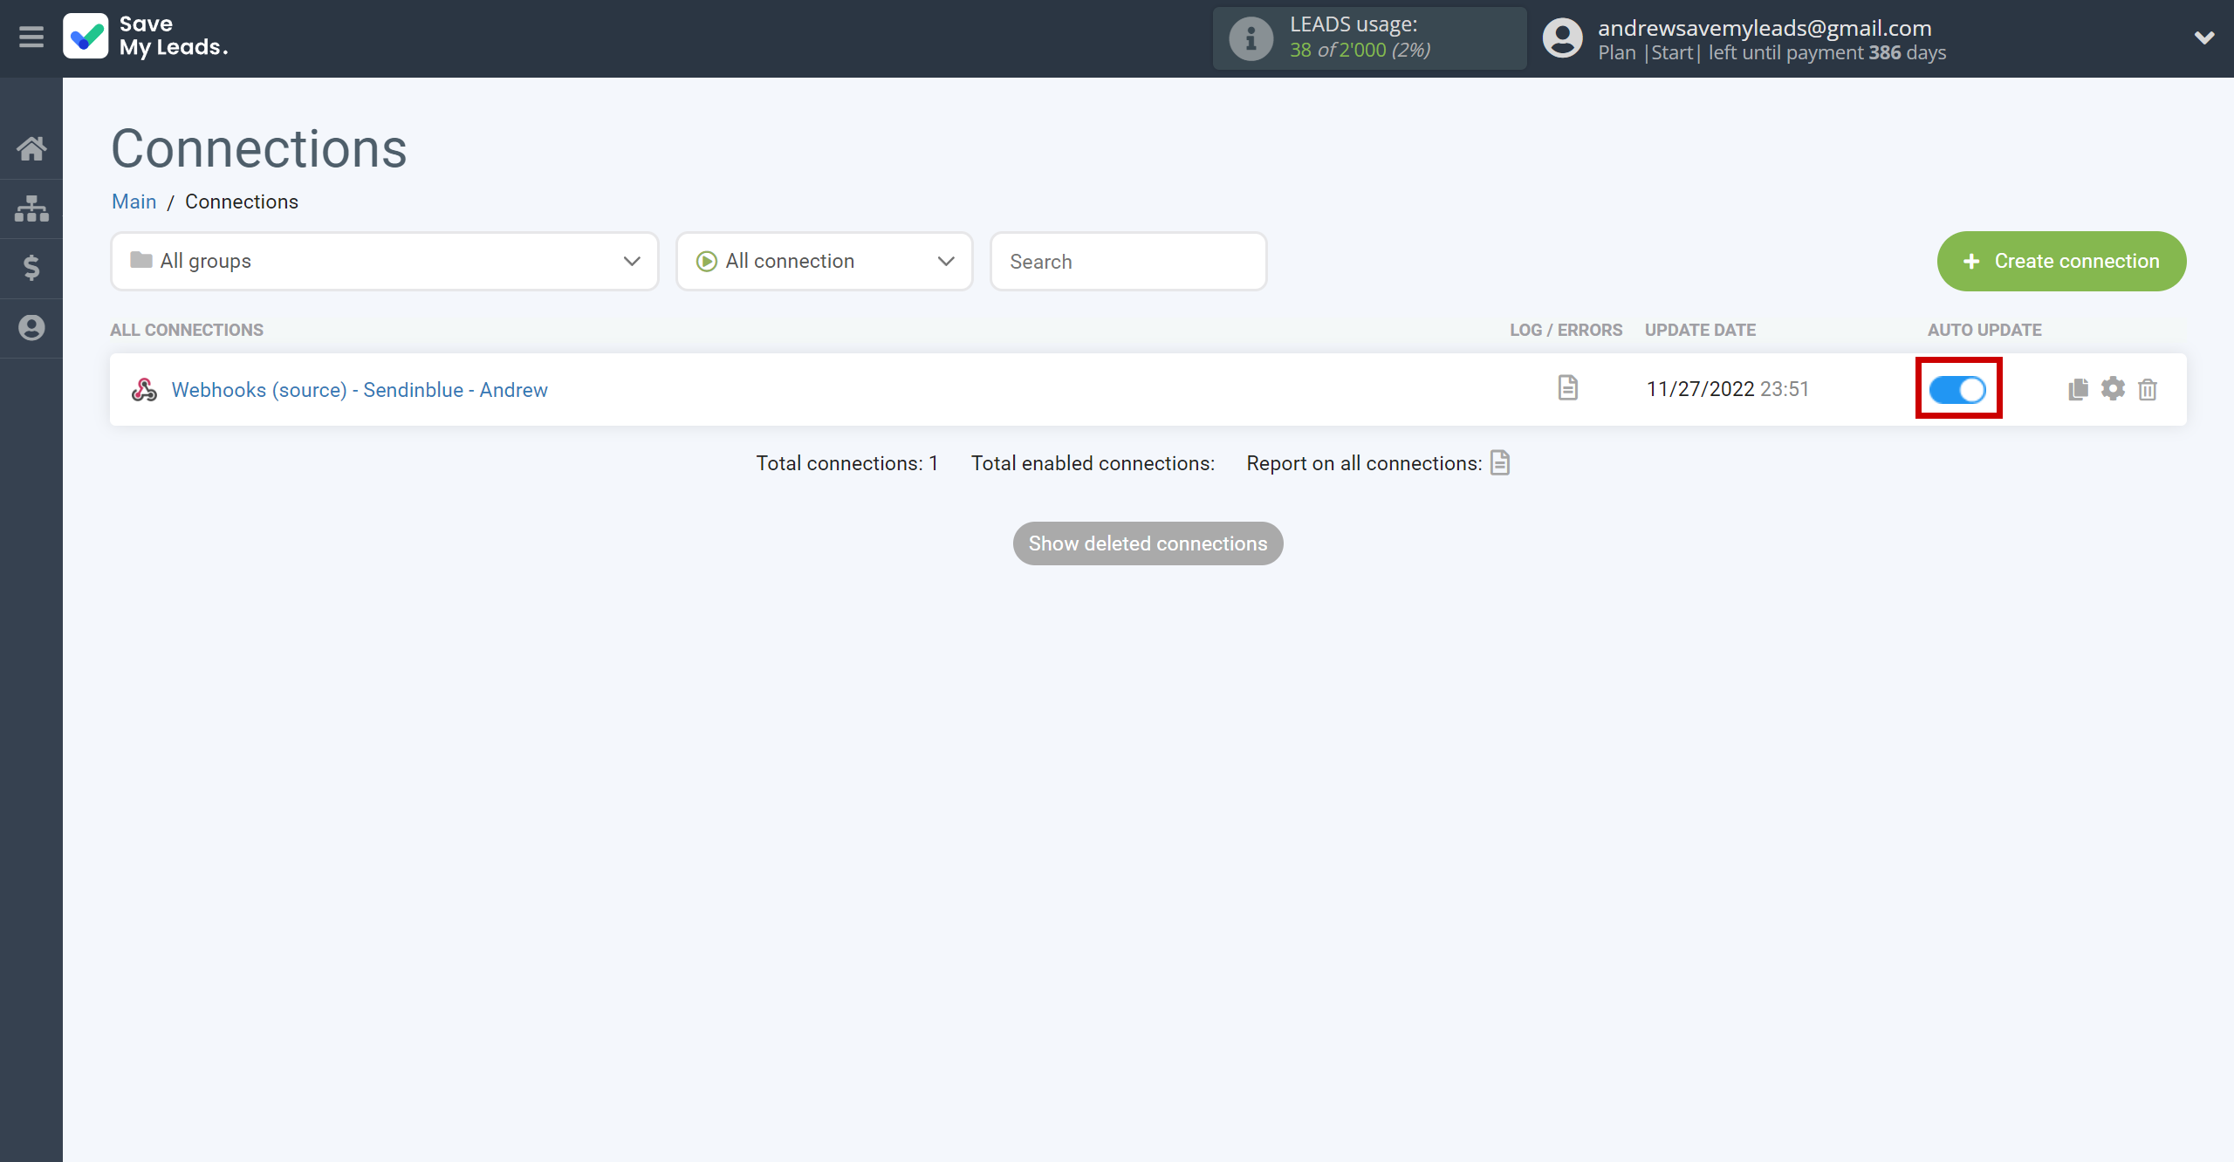Image resolution: width=2234 pixels, height=1162 pixels.
Task: Click the settings gear icon for connection
Action: [x=2113, y=388]
